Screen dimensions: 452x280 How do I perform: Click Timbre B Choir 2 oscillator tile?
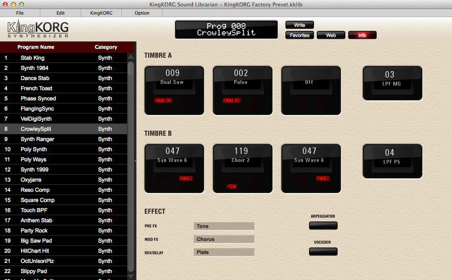242,168
